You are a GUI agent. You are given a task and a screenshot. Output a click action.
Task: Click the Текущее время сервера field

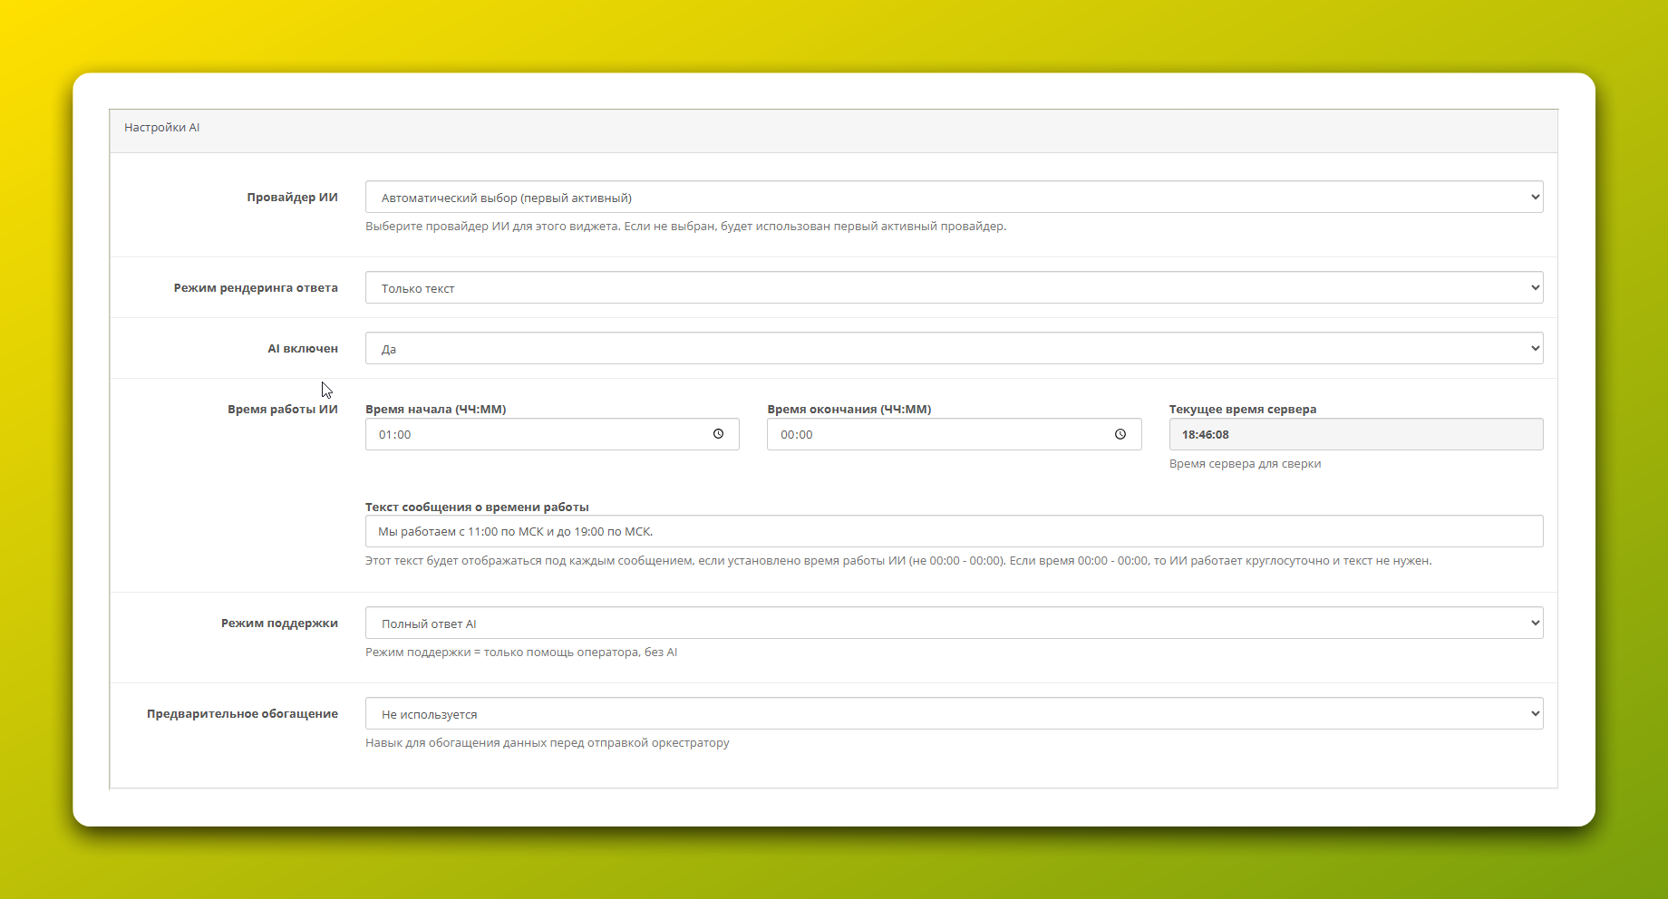1355,435
